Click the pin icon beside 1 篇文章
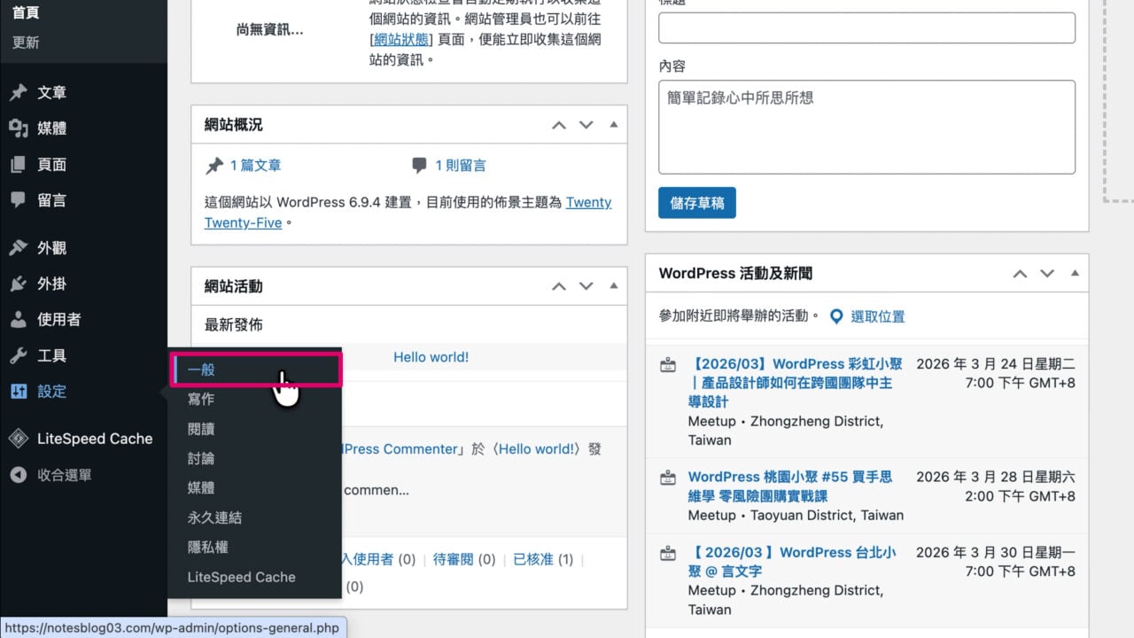Image resolution: width=1134 pixels, height=638 pixels. pos(214,166)
